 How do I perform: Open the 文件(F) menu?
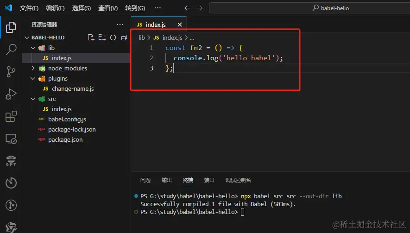click(x=29, y=8)
